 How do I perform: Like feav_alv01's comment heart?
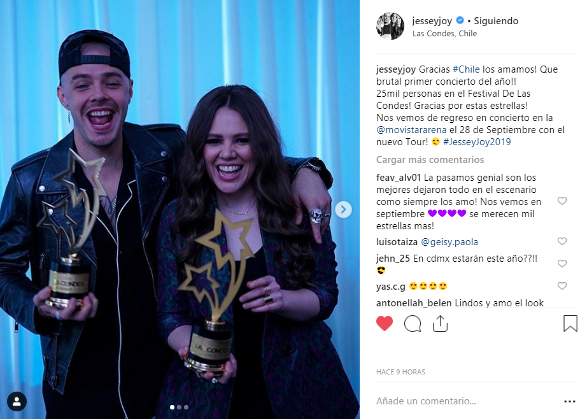tap(562, 201)
